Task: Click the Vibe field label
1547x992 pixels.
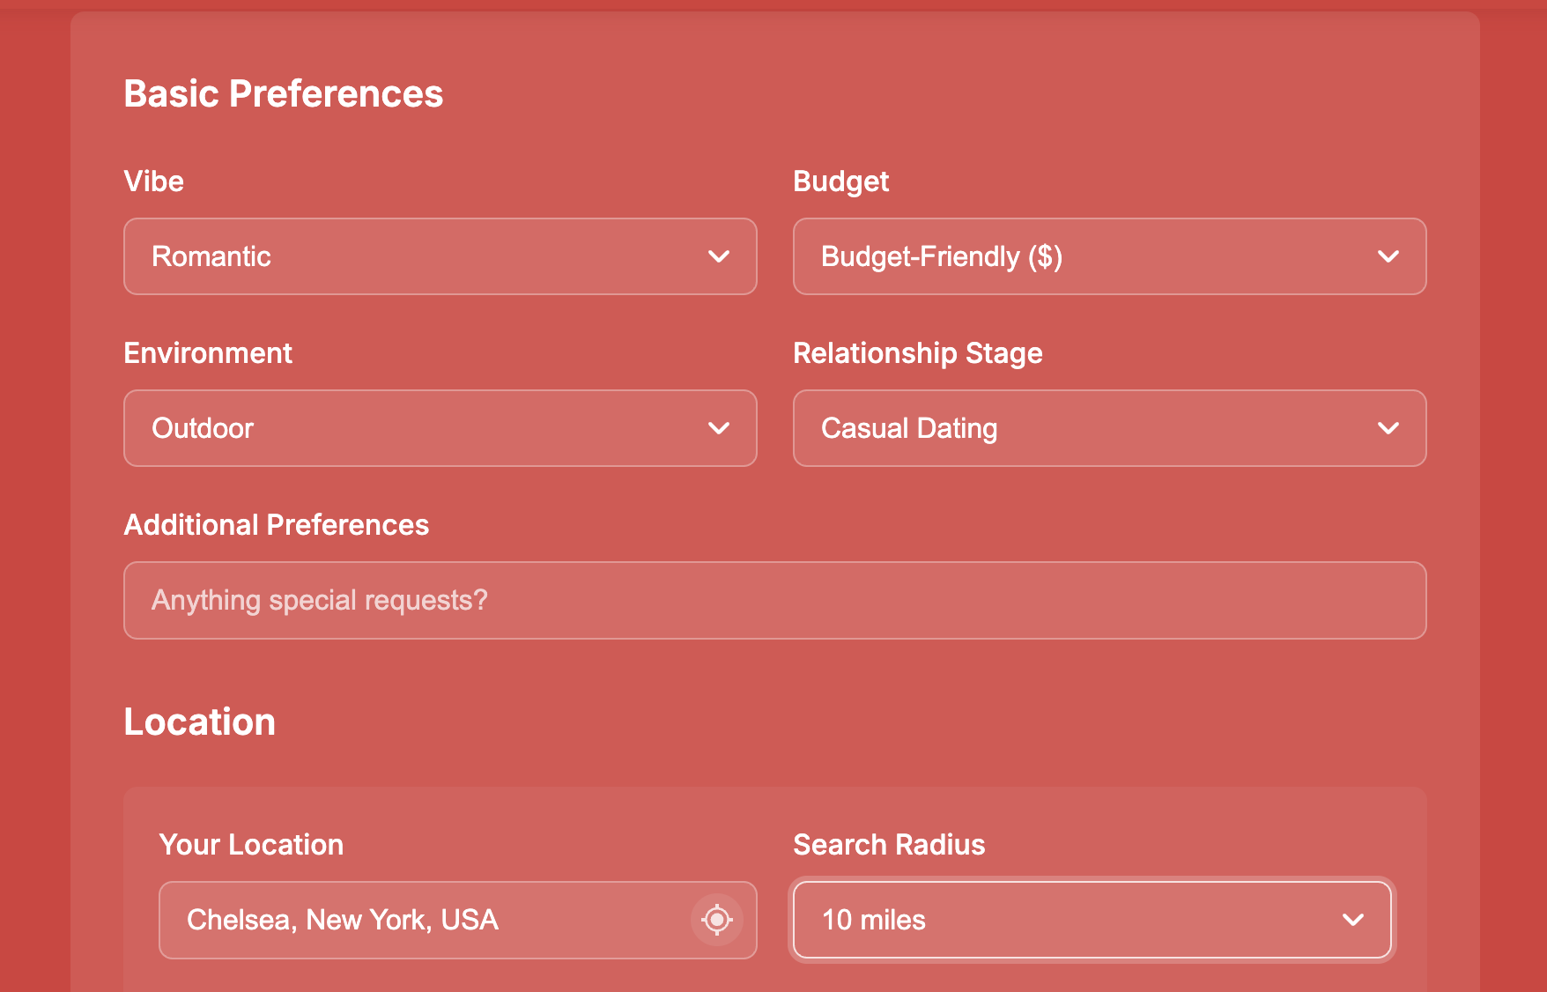Action: click(154, 181)
